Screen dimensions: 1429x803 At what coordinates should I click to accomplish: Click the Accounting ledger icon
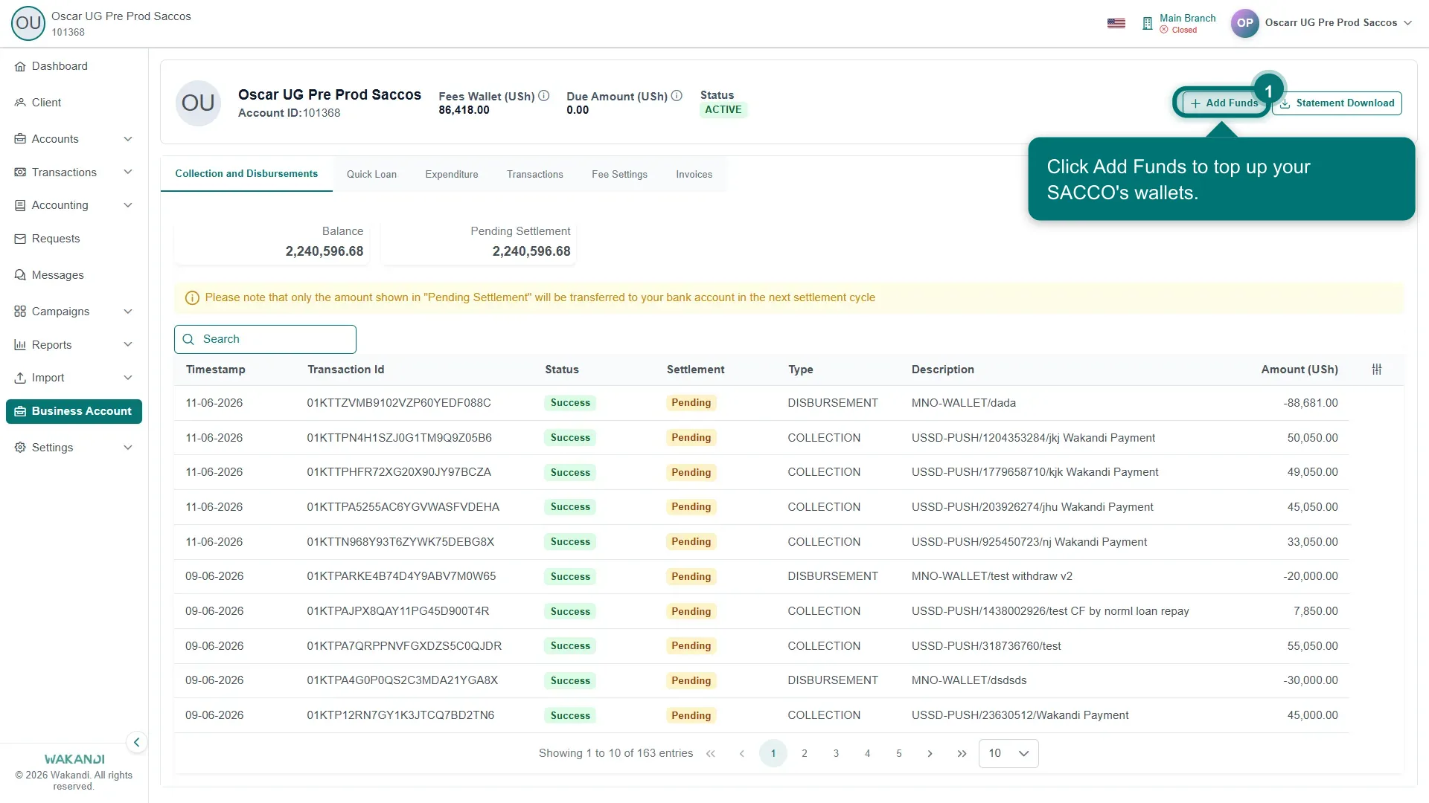[20, 205]
